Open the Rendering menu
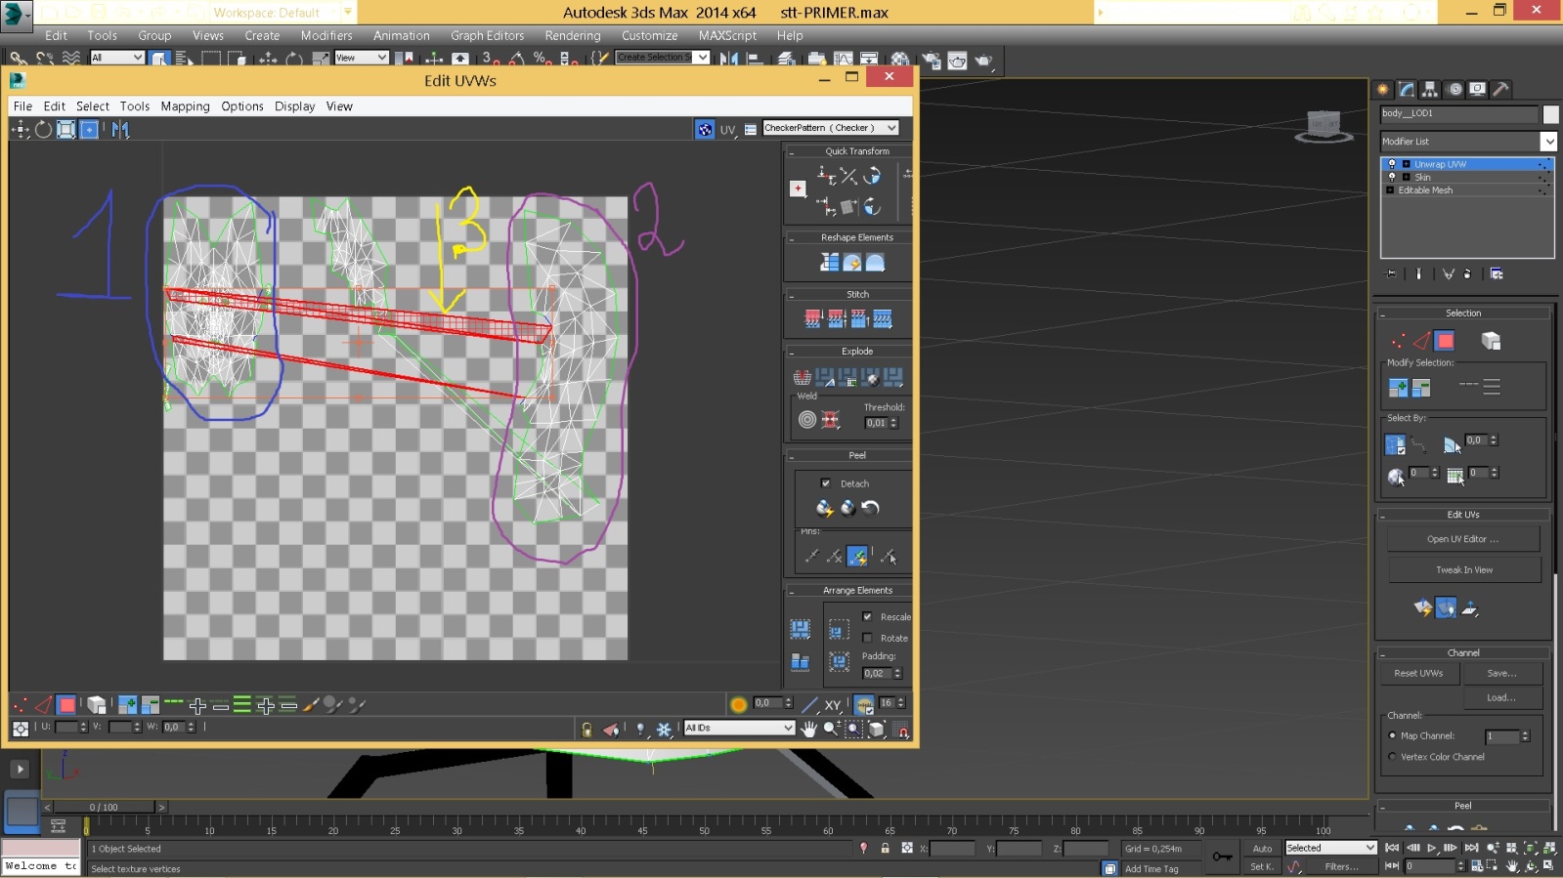Screen dimensions: 1563x878 pos(573,35)
